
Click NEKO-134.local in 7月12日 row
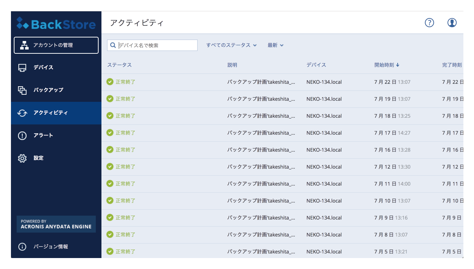pyautogui.click(x=324, y=167)
